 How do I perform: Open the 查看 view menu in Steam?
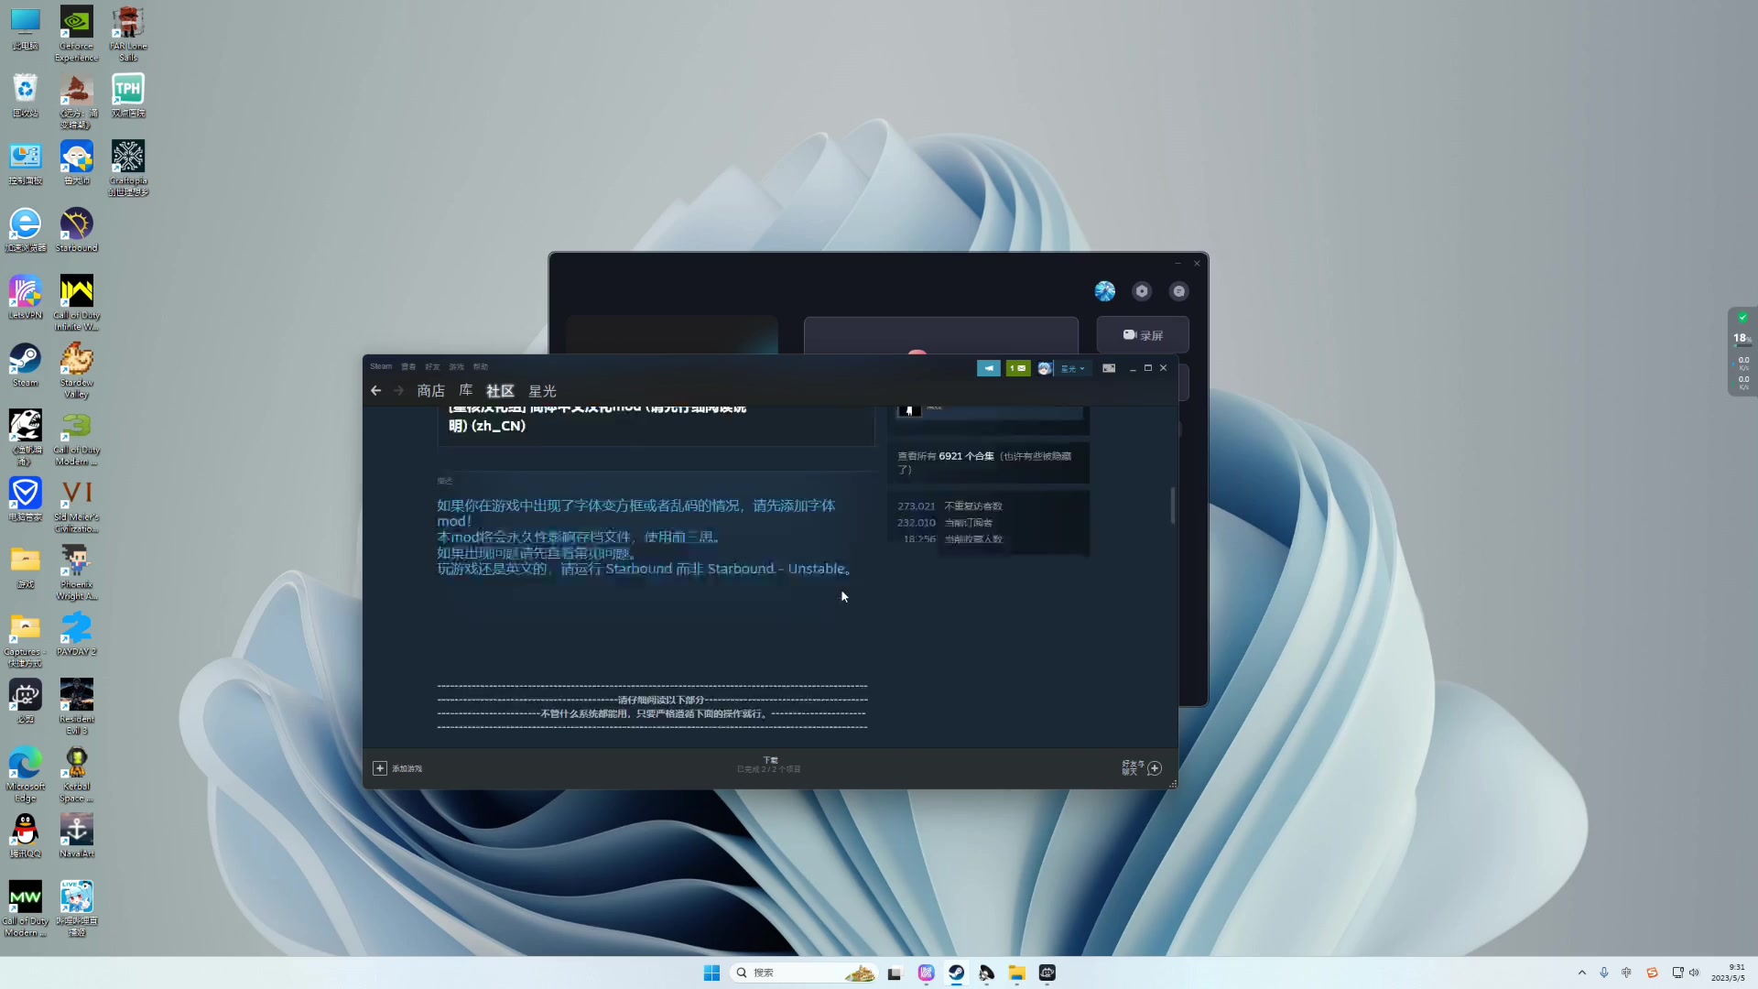(408, 366)
